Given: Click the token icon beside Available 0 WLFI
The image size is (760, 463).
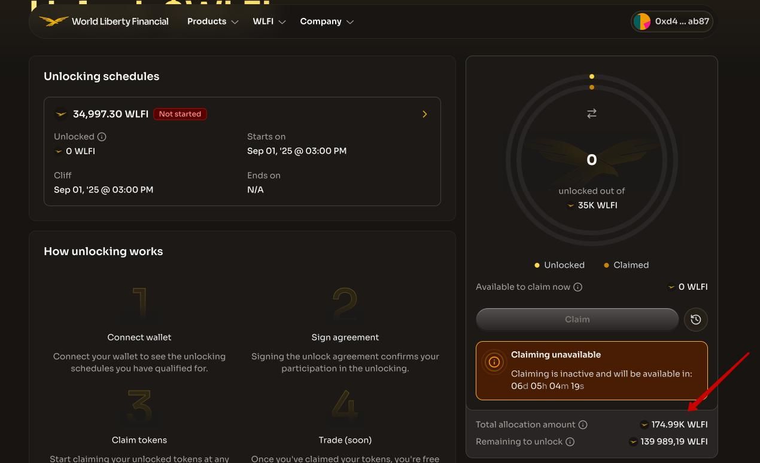Looking at the screenshot, I should coord(671,287).
